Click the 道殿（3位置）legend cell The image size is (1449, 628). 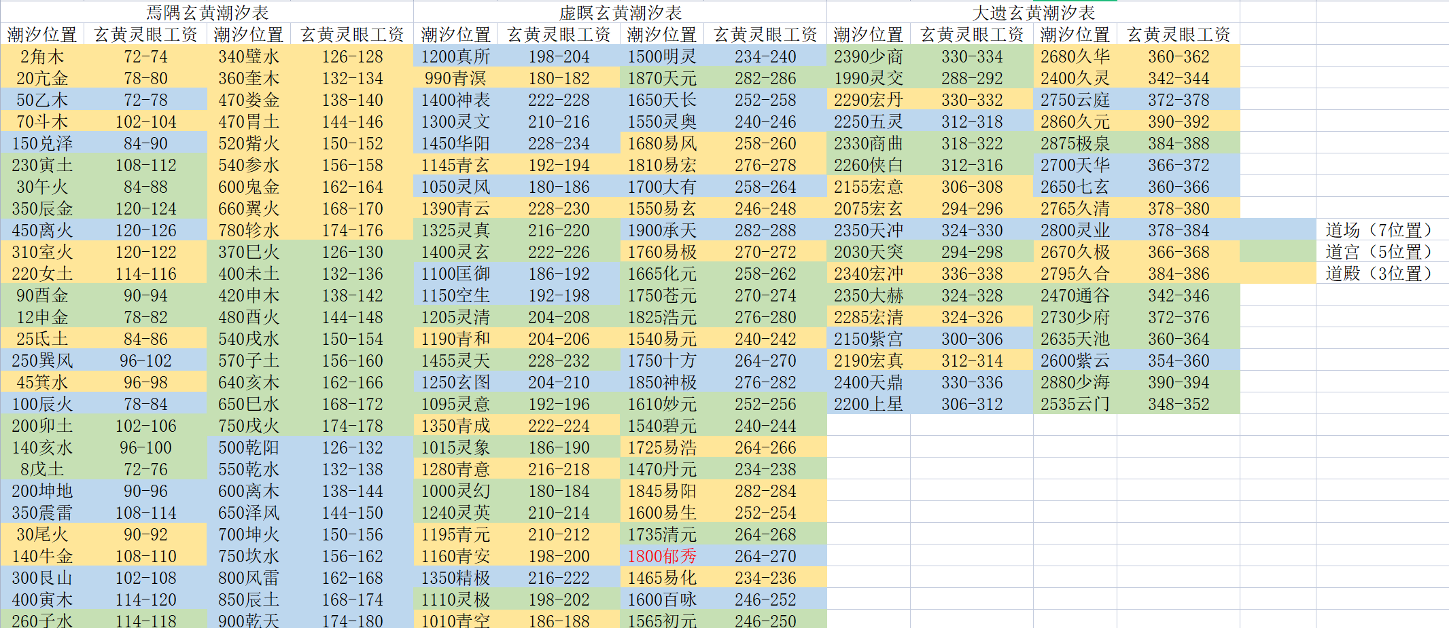pos(1382,273)
